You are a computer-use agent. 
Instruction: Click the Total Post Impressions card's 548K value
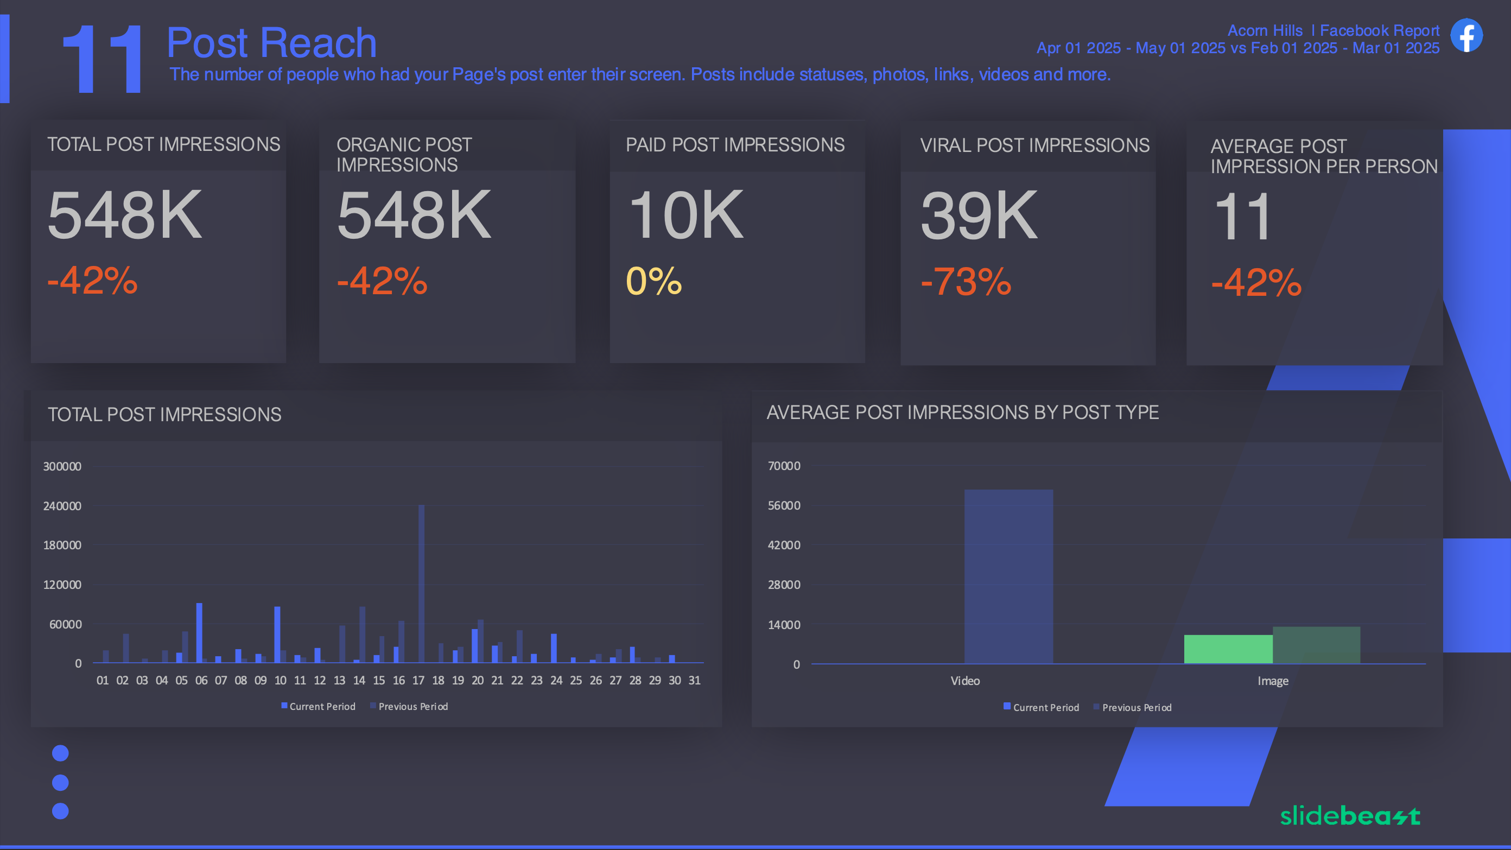(124, 215)
